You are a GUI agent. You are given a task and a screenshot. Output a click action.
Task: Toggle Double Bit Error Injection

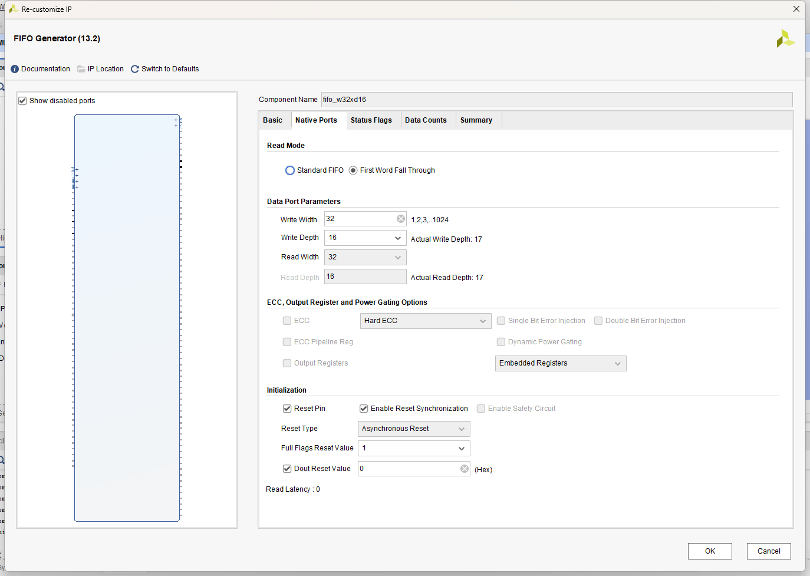click(x=598, y=321)
